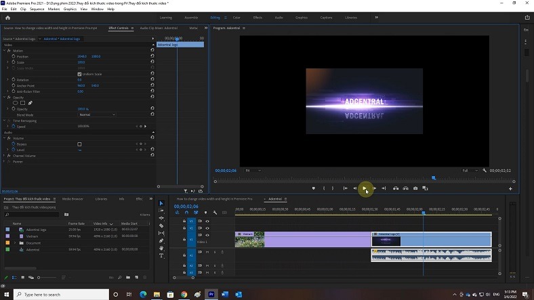Select the Razor tool
This screenshot has height=300, width=534.
pos(161,226)
